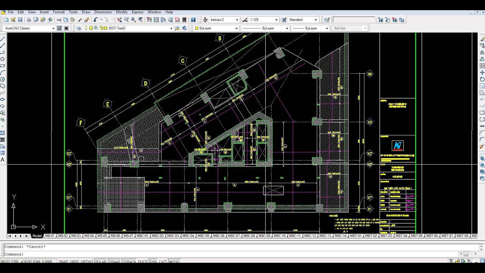Image resolution: width=485 pixels, height=273 pixels.
Task: Expand the Undo history dropdown arrow
Action: click(101, 20)
